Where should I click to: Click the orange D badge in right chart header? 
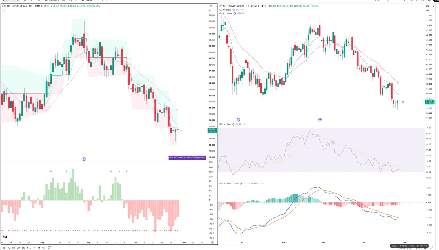(x=265, y=6)
